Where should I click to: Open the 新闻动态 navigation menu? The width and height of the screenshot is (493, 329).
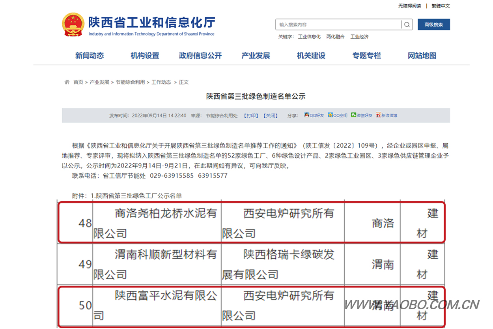coord(90,56)
